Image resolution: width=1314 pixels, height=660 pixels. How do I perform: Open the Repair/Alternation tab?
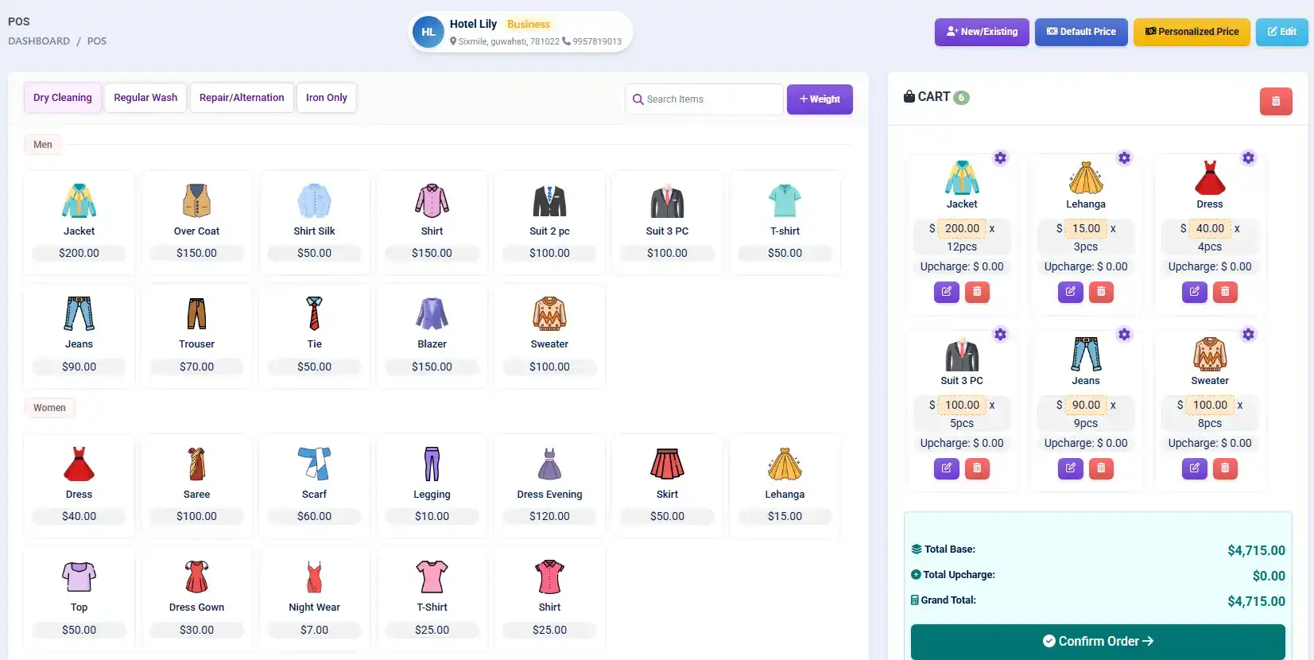[x=242, y=98]
